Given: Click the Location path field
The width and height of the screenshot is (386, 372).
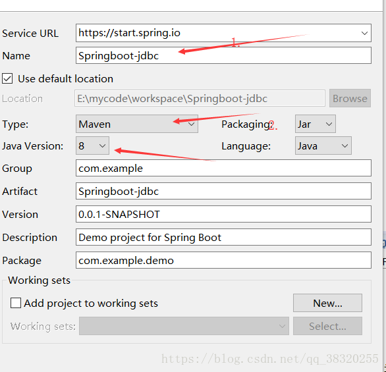Looking at the screenshot, I should pyautogui.click(x=200, y=98).
